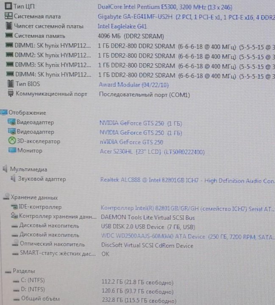Select the DIMM4 memory module icon
This screenshot has width=275, height=305.
pyautogui.click(x=10, y=74)
